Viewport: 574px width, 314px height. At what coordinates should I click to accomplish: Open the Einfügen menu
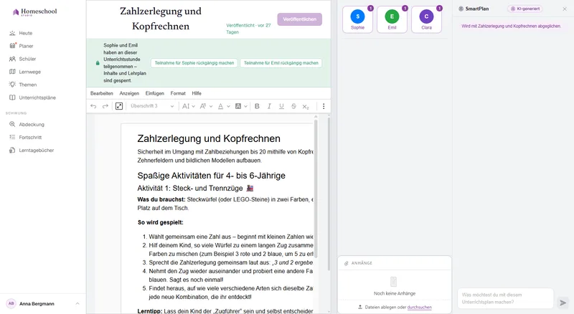coord(155,93)
